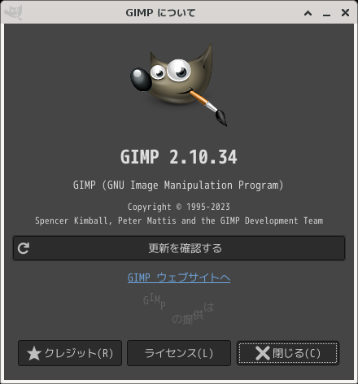Open the クレジット(R) credits dialog
Viewport: 358px width, 384px height.
(x=70, y=353)
